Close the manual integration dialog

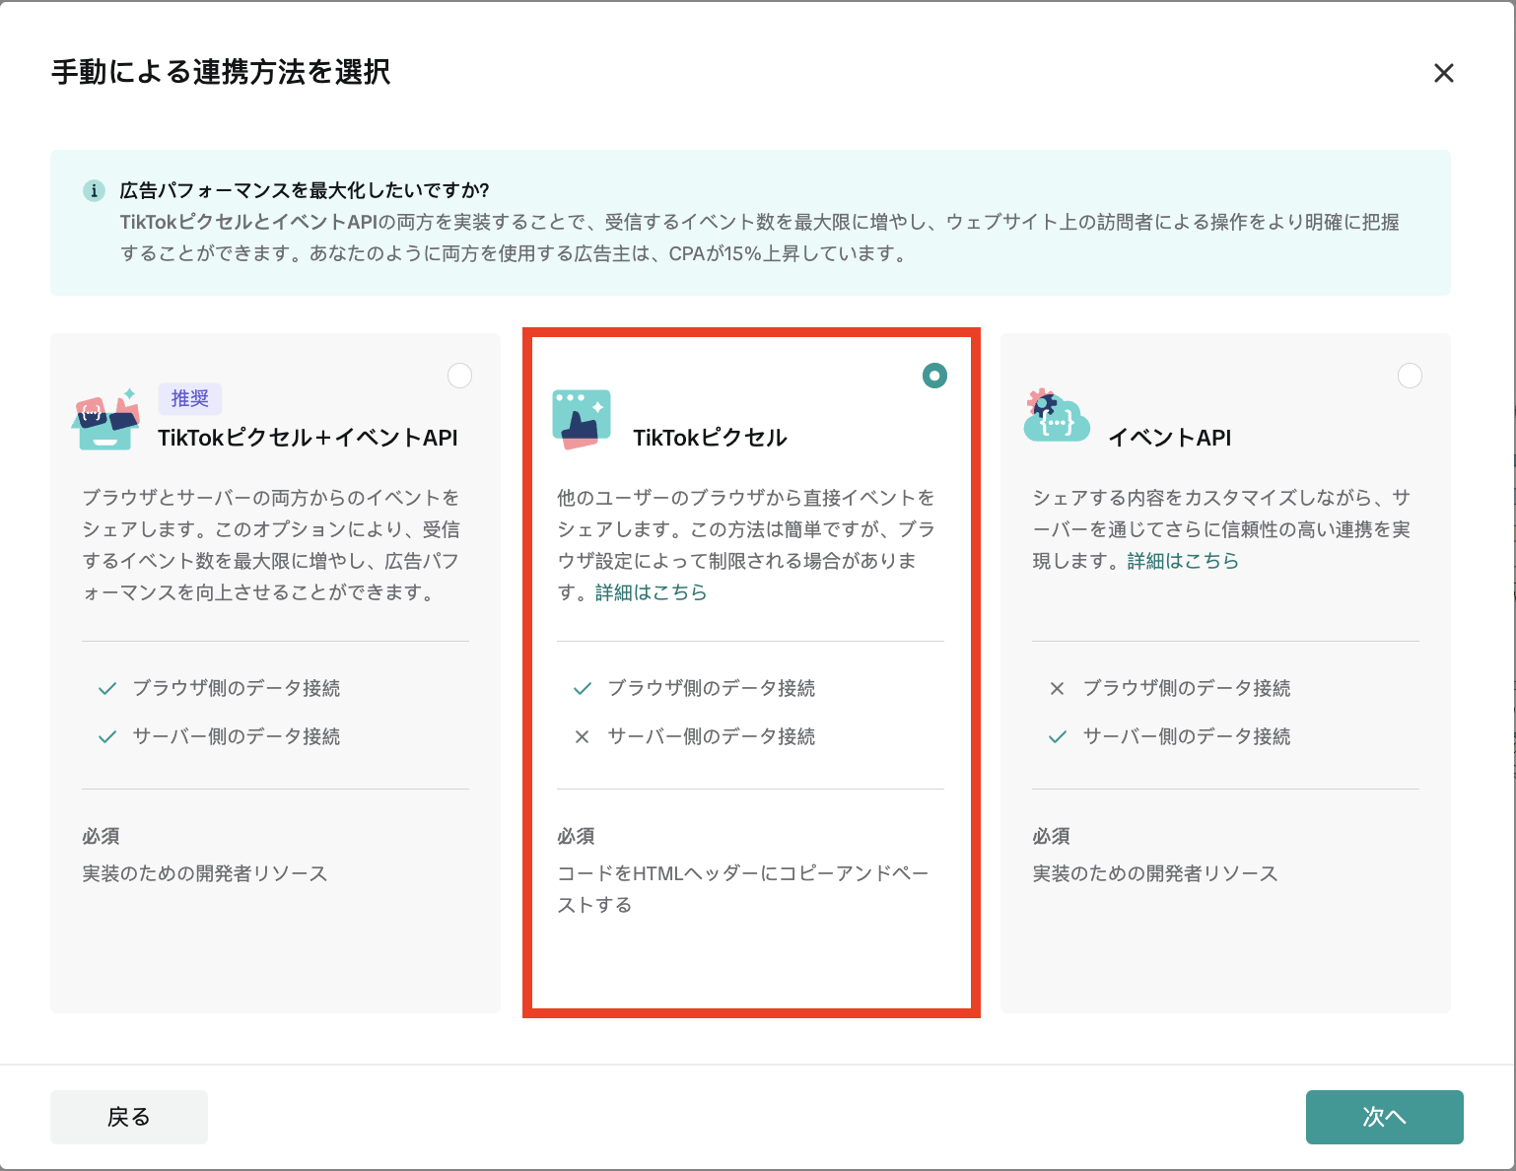(1443, 73)
